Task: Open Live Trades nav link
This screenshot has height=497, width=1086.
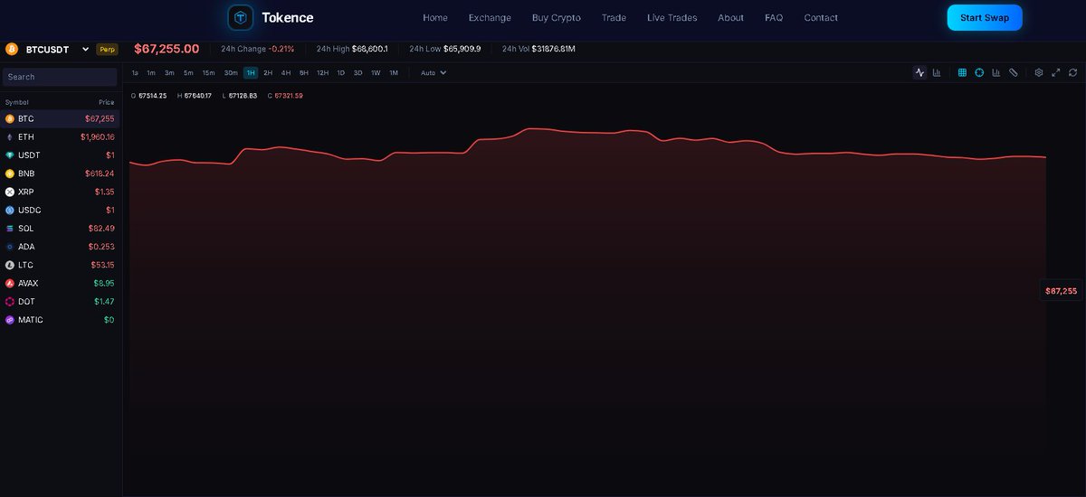Action: click(x=672, y=18)
